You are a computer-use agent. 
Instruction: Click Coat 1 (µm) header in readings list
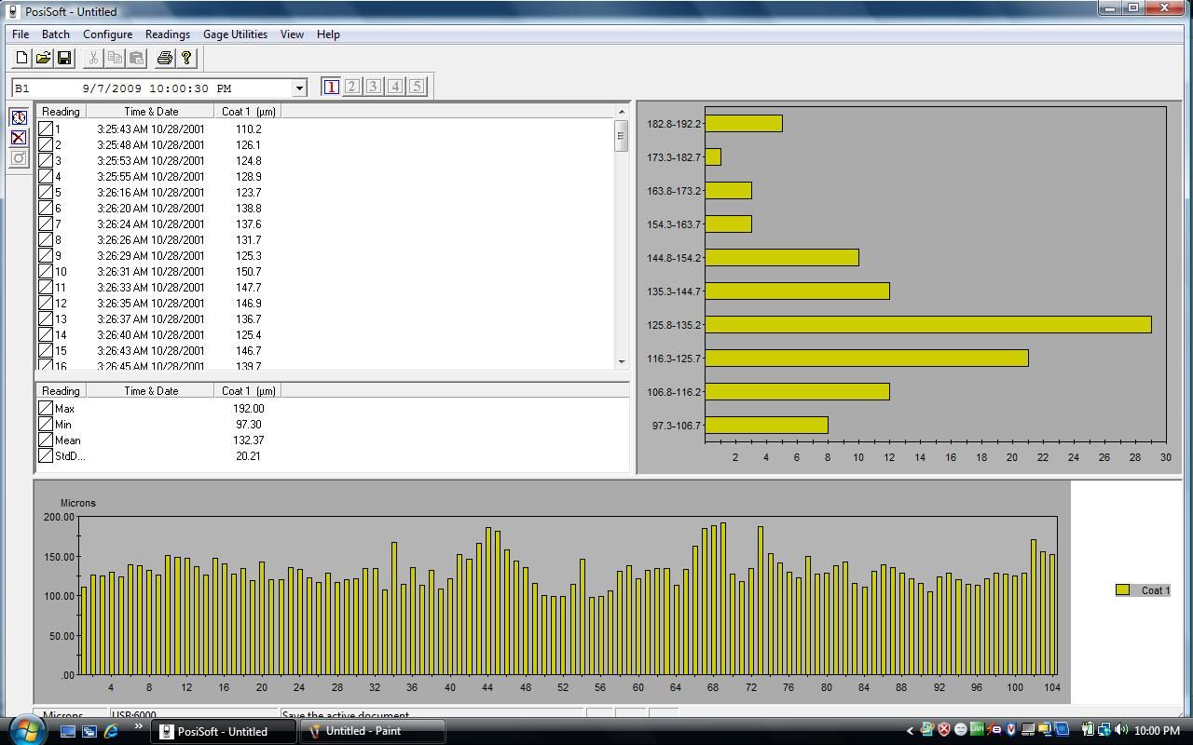click(248, 112)
